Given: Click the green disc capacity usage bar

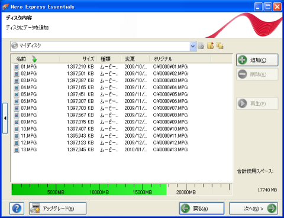Looking at the screenshot, I should tap(89, 190).
